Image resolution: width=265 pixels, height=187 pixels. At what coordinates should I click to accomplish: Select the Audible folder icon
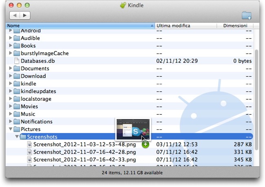(17, 38)
